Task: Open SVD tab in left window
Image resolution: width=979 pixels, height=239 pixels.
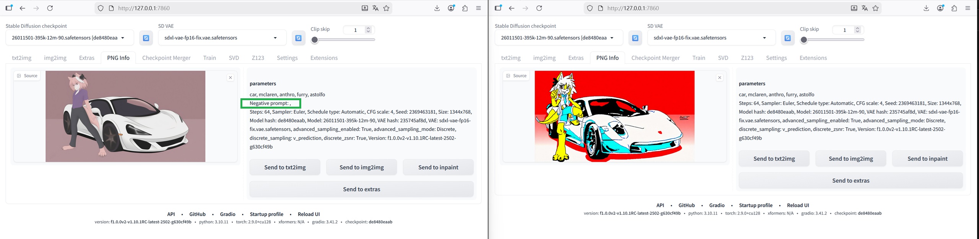Action: [234, 58]
